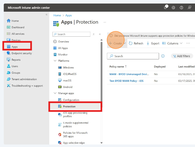Click the Refresh button

tap(136, 43)
